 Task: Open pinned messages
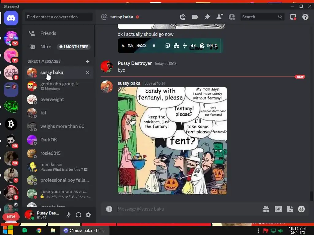pos(207,17)
